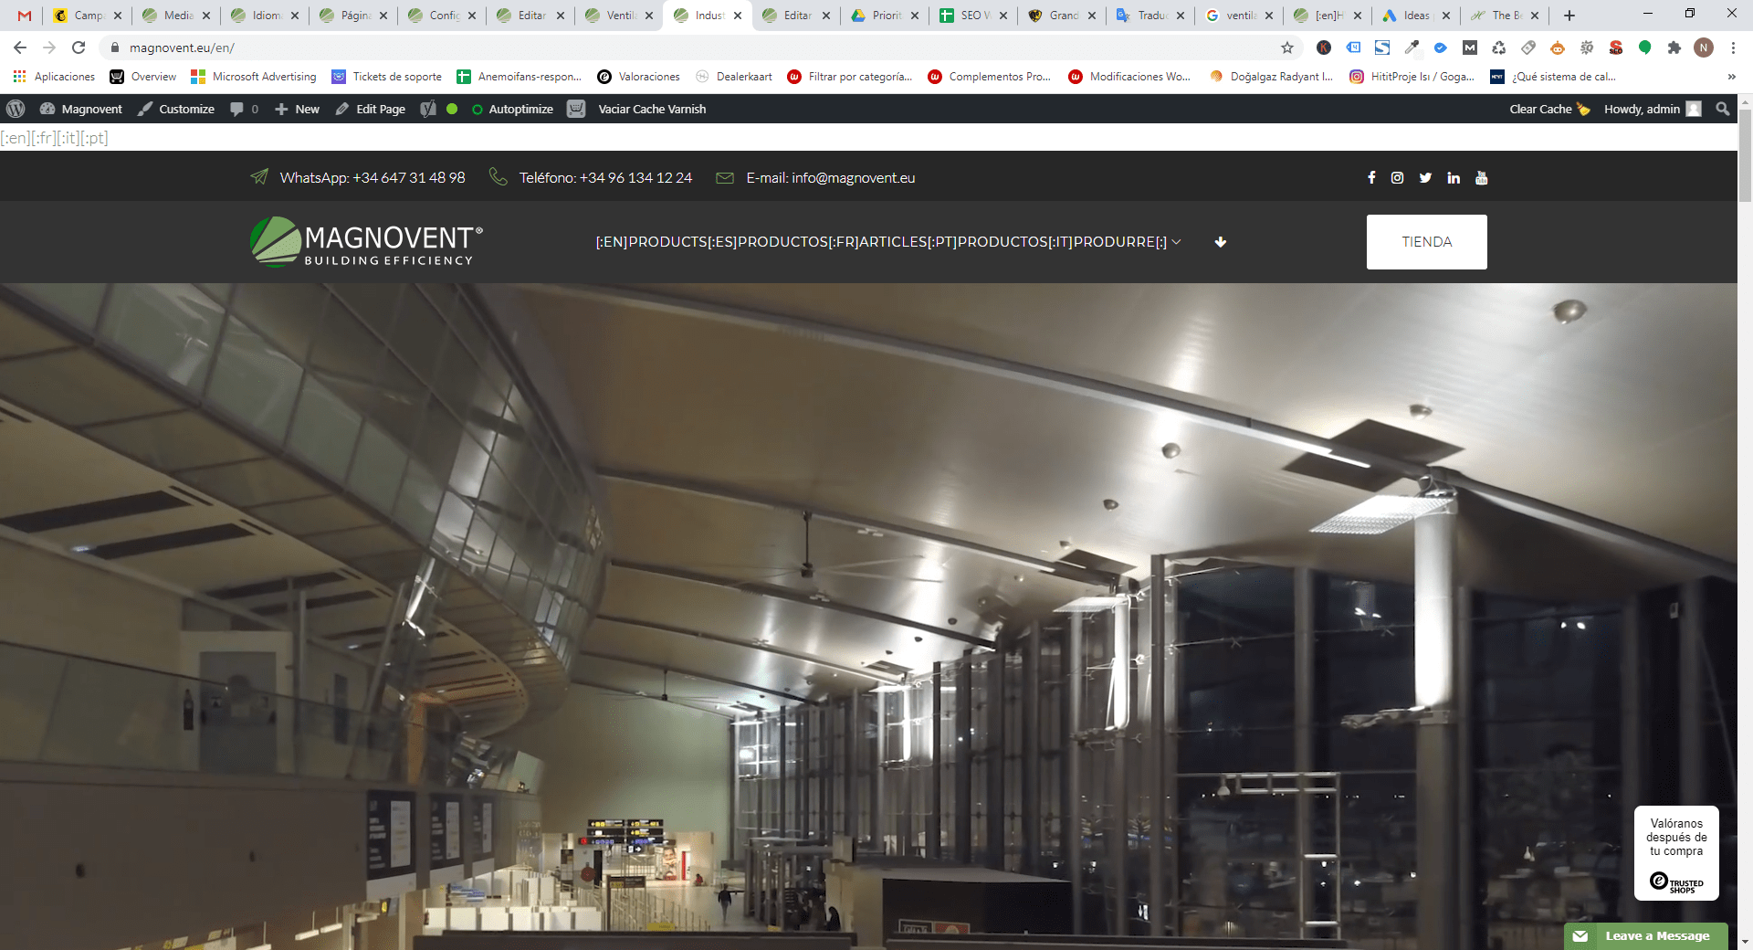The height and width of the screenshot is (950, 1753).
Task: Open the Autoptimize admin menu
Action: pyautogui.click(x=512, y=109)
